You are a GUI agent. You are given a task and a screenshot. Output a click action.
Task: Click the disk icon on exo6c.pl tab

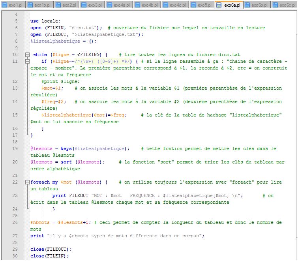(x=275, y=5)
